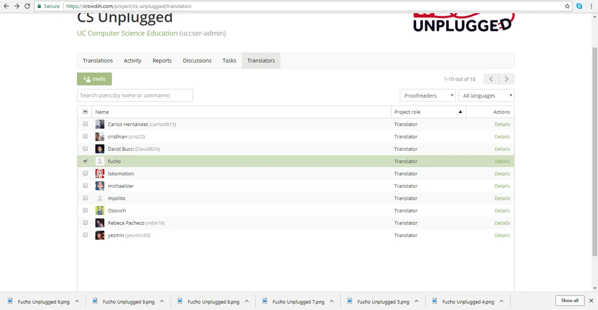This screenshot has width=598, height=310.
Task: Click the page vertical scrollbar
Action: click(x=594, y=152)
